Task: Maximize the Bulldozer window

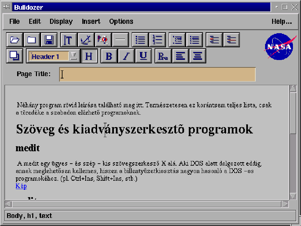Action: pyautogui.click(x=285, y=7)
